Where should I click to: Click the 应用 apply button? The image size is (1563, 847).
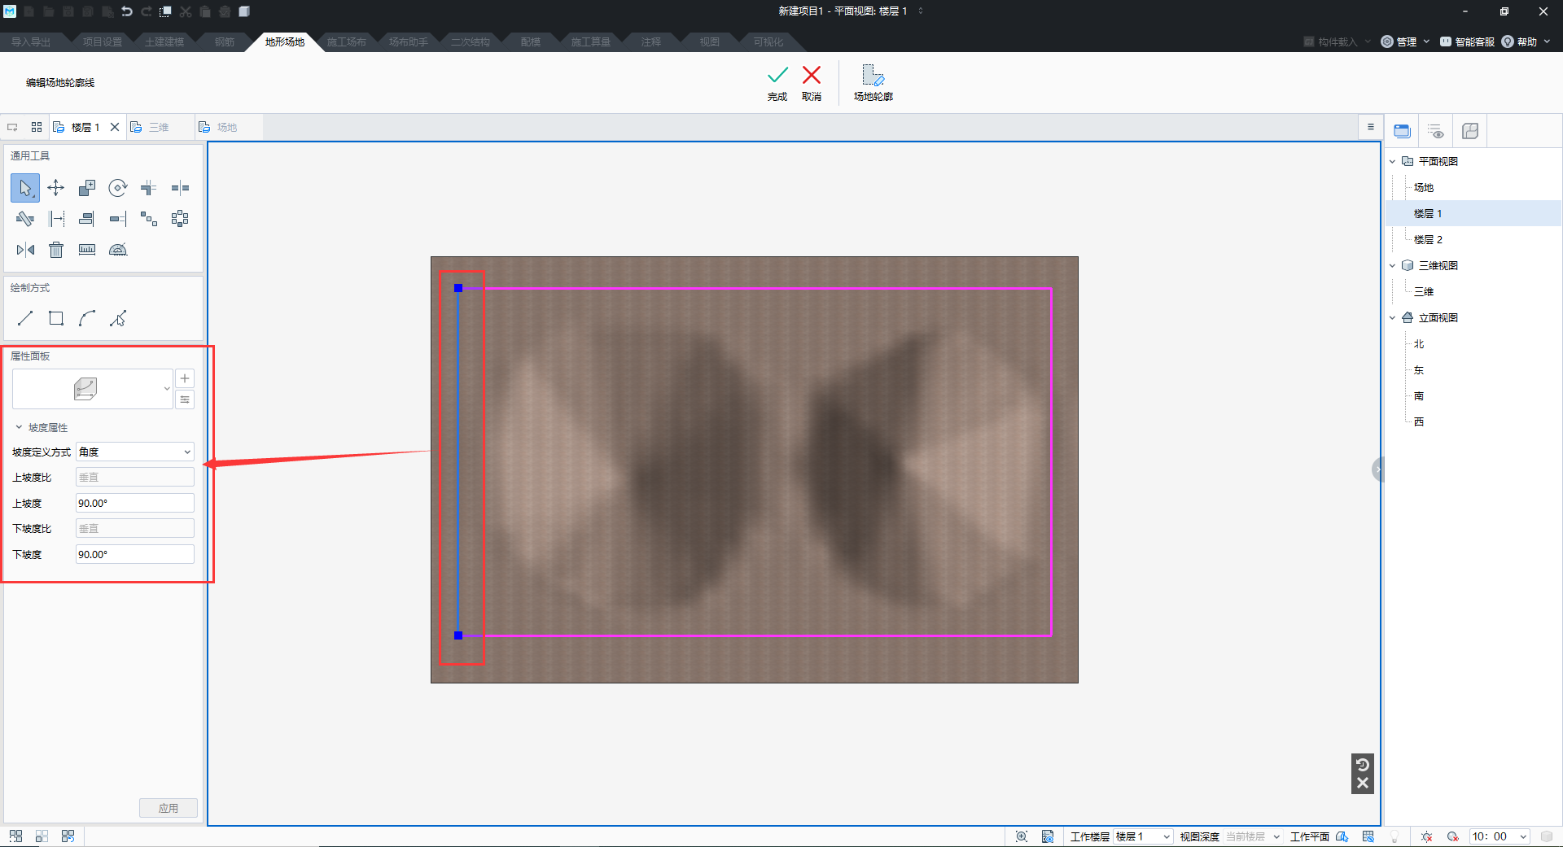pos(169,808)
